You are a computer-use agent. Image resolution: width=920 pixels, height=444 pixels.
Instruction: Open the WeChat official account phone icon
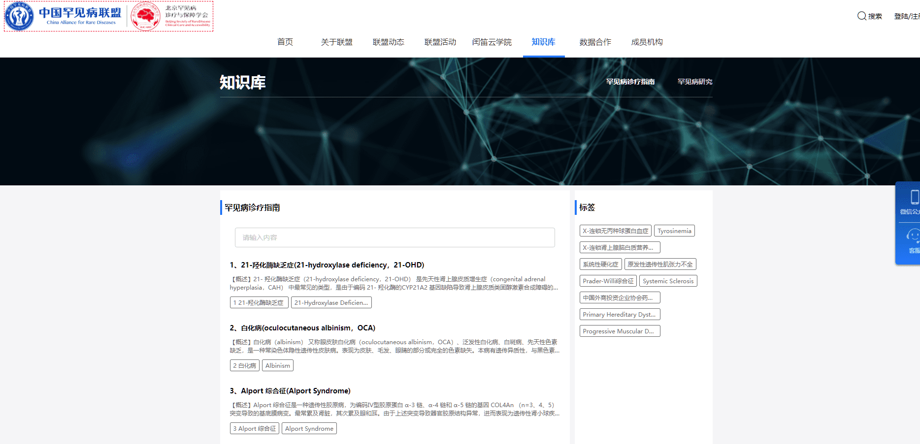point(914,197)
